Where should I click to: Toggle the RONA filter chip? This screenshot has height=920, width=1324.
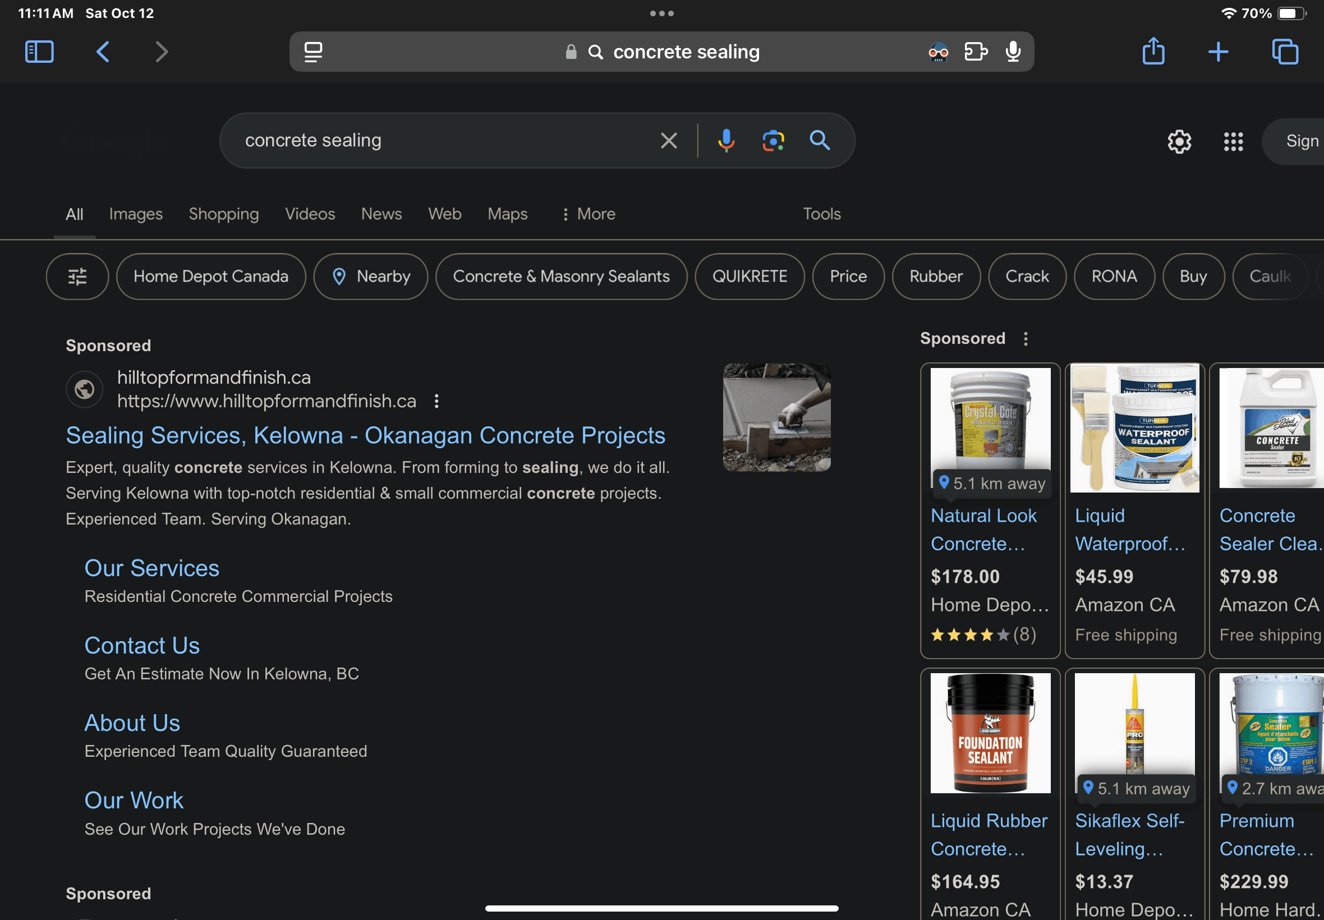1114,277
